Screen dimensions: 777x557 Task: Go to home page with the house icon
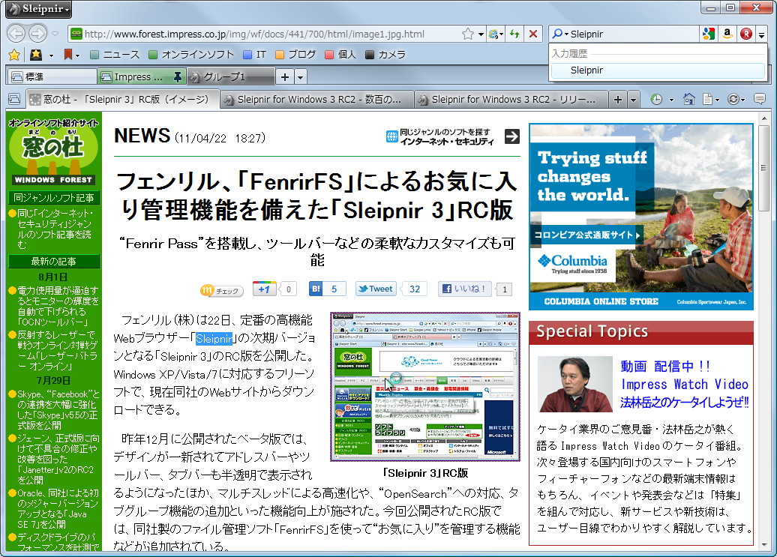point(688,99)
